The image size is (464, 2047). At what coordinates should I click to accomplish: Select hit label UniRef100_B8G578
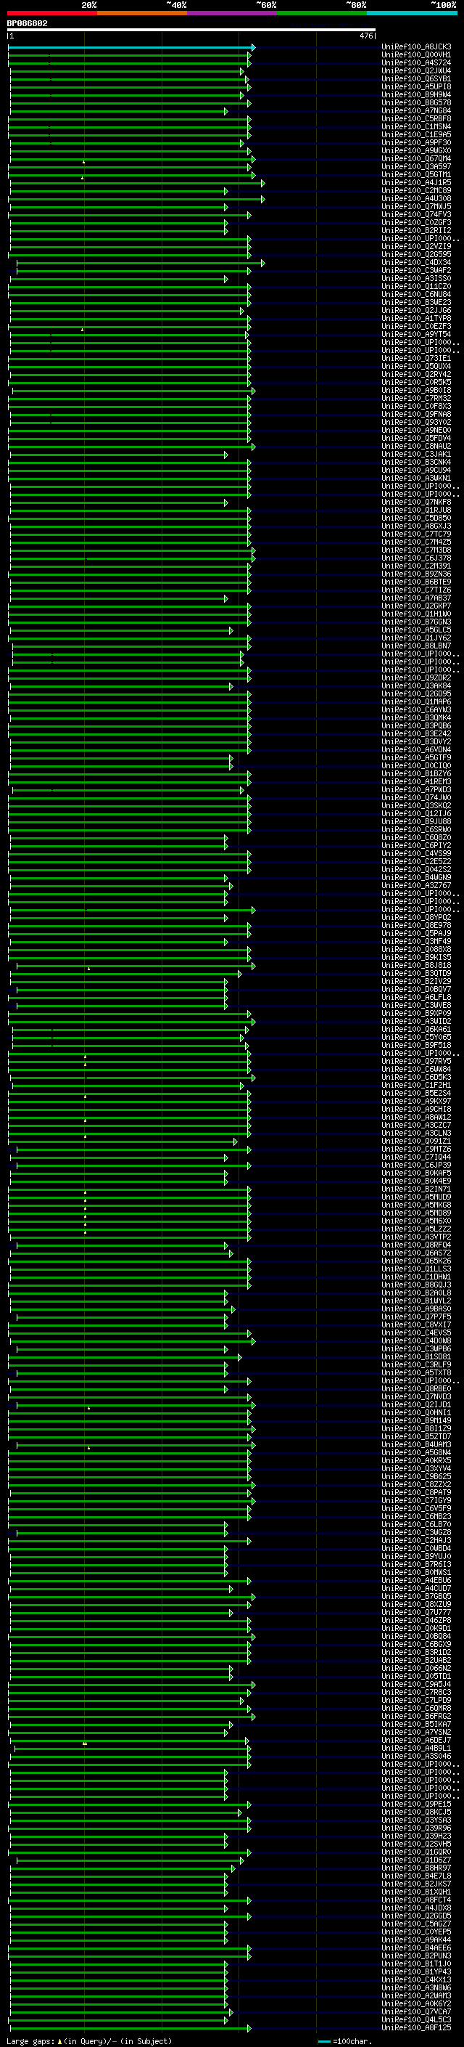[416, 103]
